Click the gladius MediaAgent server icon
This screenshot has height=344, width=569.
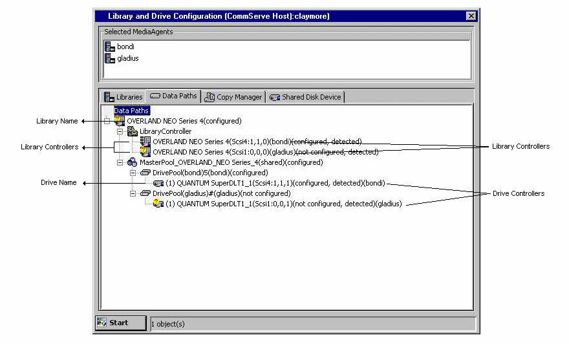point(109,58)
